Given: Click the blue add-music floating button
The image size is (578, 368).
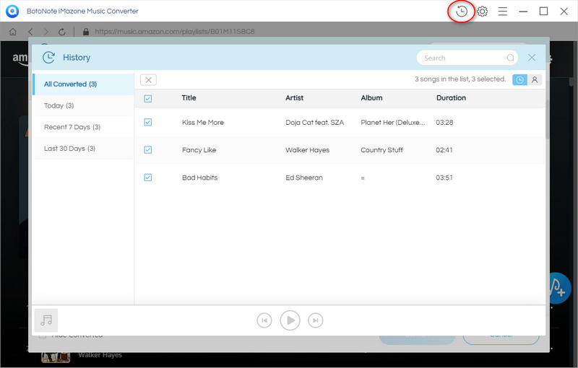Looking at the screenshot, I should click(558, 288).
